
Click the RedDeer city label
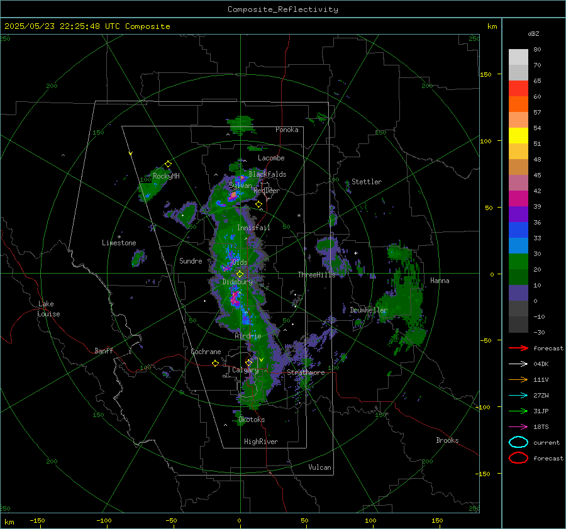tap(267, 191)
